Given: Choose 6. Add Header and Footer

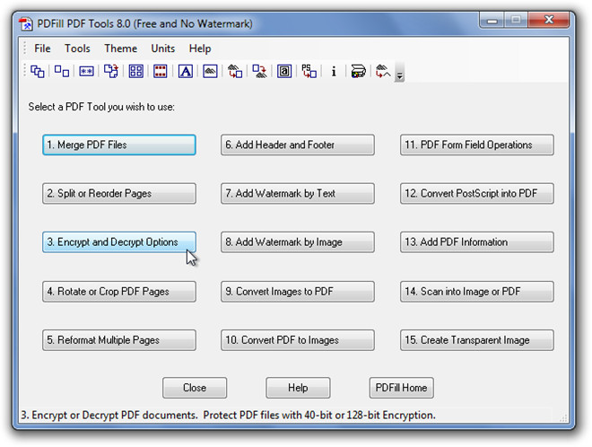Looking at the screenshot, I should point(298,145).
